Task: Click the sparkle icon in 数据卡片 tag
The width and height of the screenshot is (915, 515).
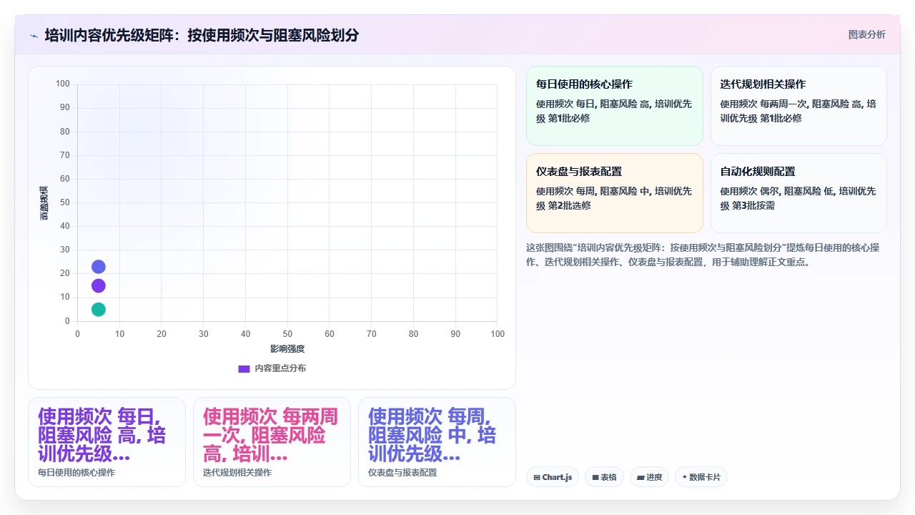Action: (x=685, y=477)
